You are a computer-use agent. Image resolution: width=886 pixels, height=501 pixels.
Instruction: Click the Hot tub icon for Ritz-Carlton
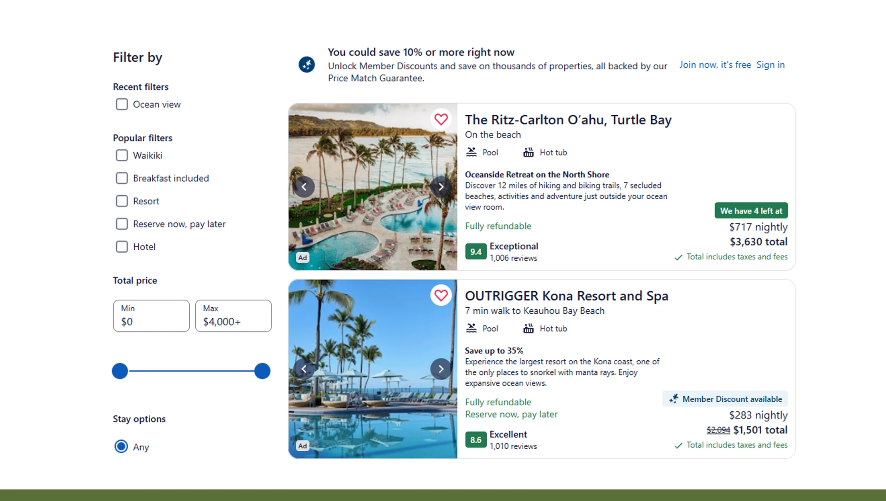coord(528,152)
